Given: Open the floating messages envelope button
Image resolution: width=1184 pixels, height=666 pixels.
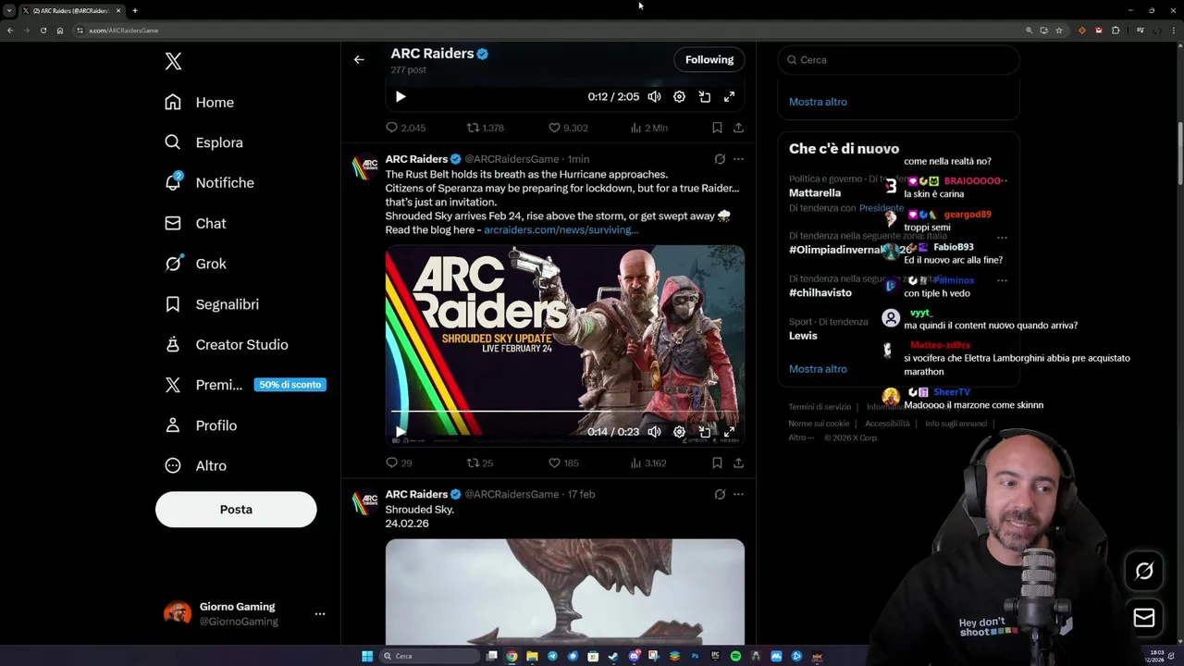Looking at the screenshot, I should pos(1144,617).
